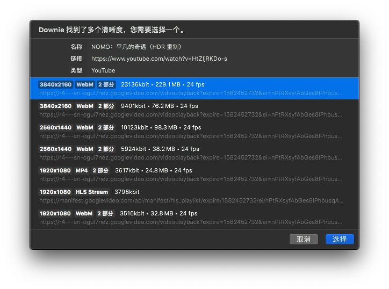Click the video name NOMO:平凡的奇遇
This screenshot has height=289, width=389.
coord(136,47)
